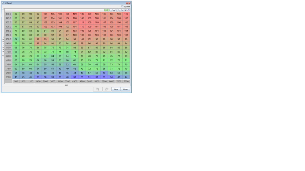Image resolution: width=305 pixels, height=171 pixels.
Task: Select cell 100 at 125.0 load, 3700 rpm
Action: (67, 27)
